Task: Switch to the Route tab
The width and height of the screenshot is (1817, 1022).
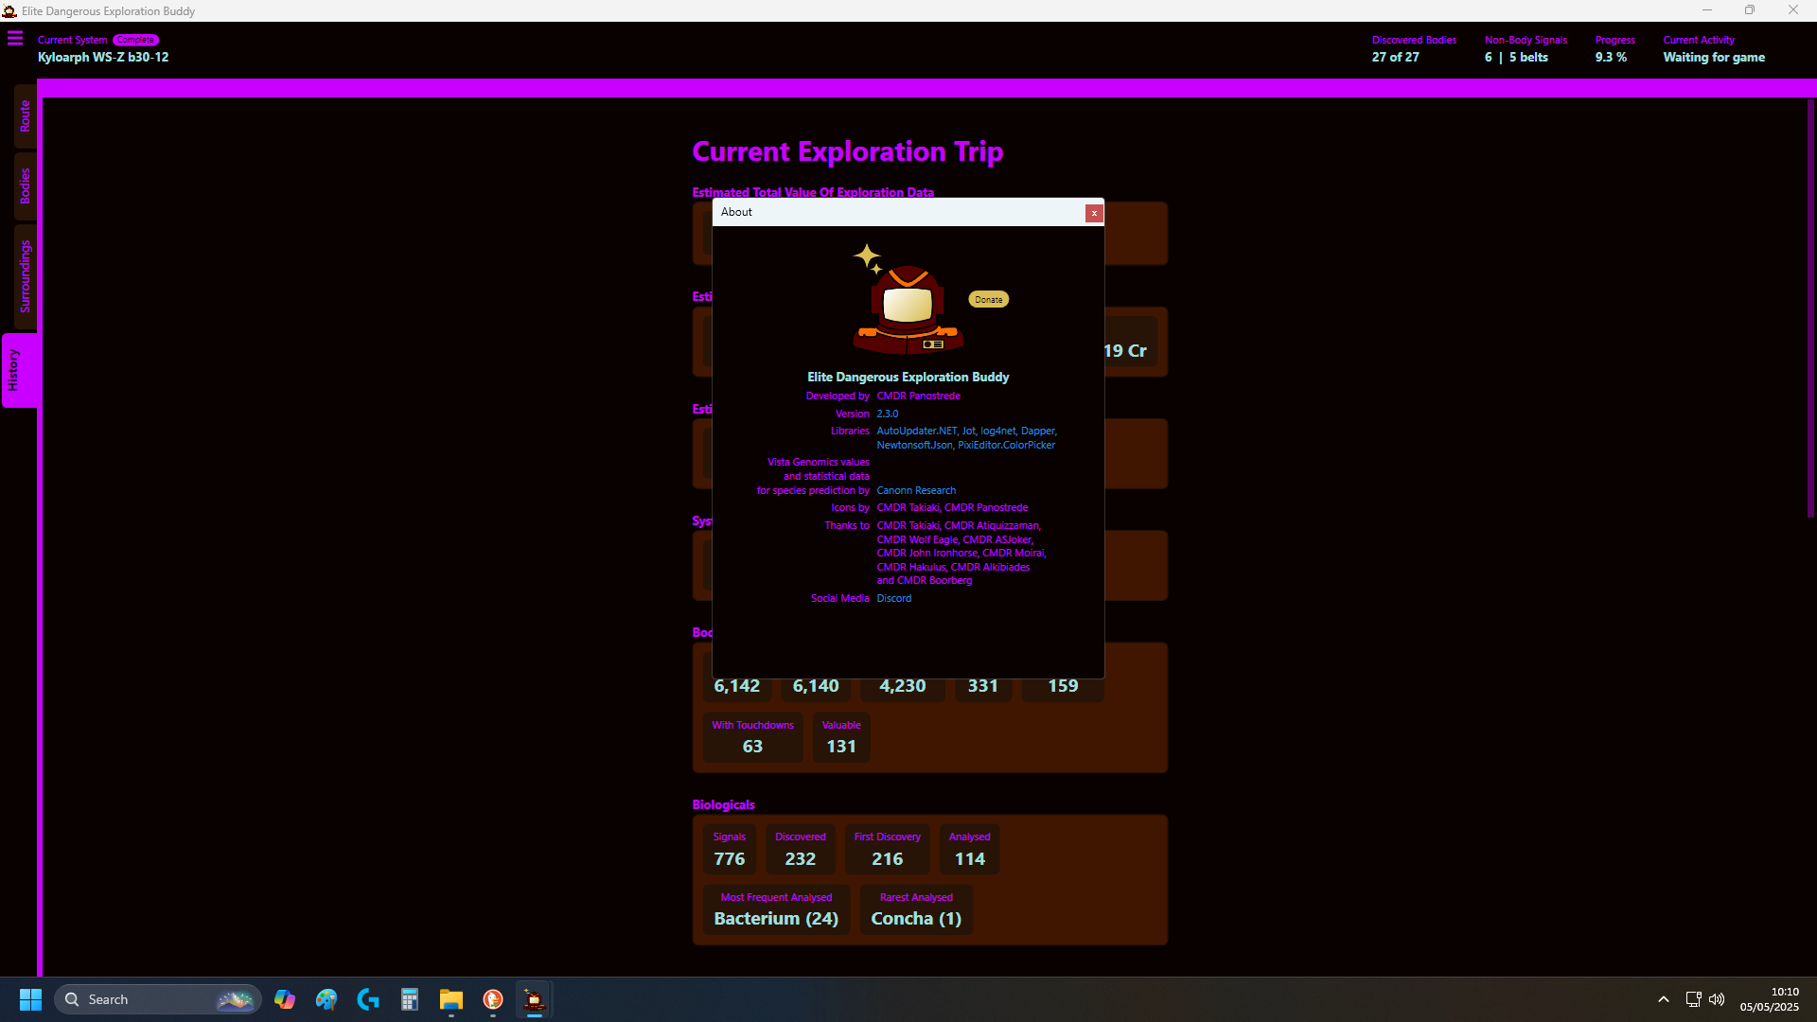Action: 25,115
